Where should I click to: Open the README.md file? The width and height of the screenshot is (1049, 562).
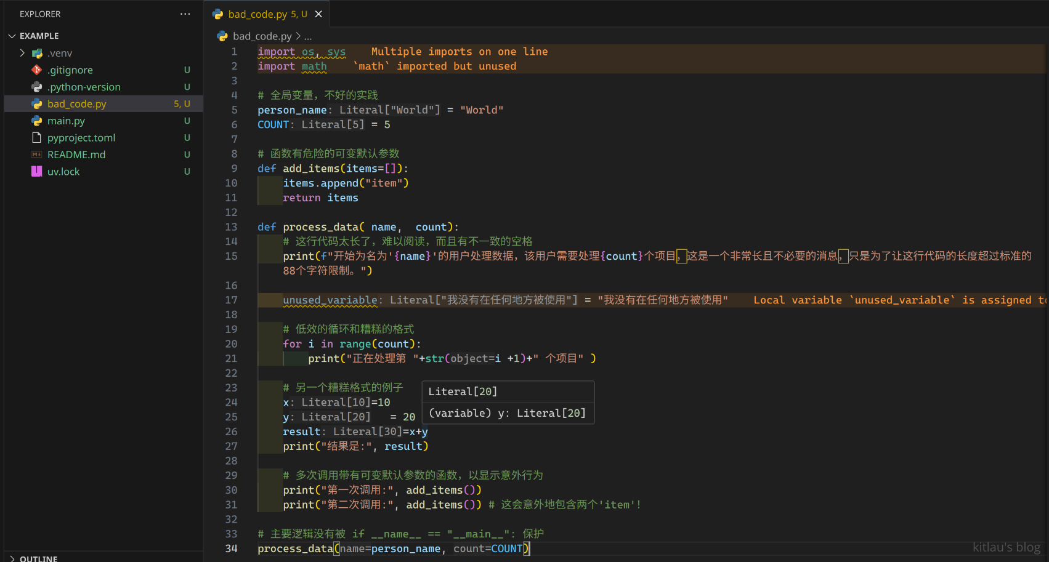coord(76,155)
